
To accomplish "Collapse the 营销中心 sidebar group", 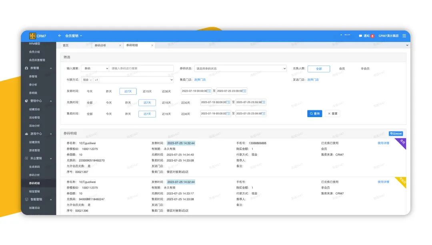I will (x=51, y=101).
